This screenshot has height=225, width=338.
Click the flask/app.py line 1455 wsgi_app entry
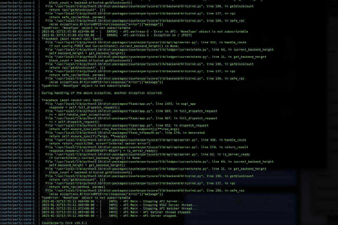(x=120, y=104)
